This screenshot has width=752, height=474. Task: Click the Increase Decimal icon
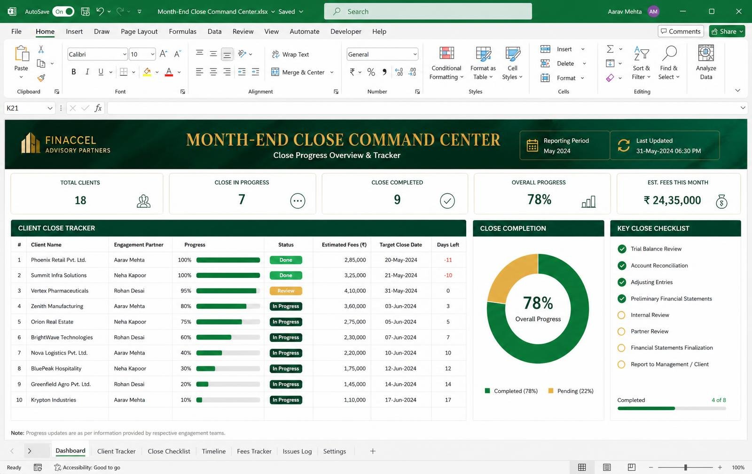tap(399, 72)
